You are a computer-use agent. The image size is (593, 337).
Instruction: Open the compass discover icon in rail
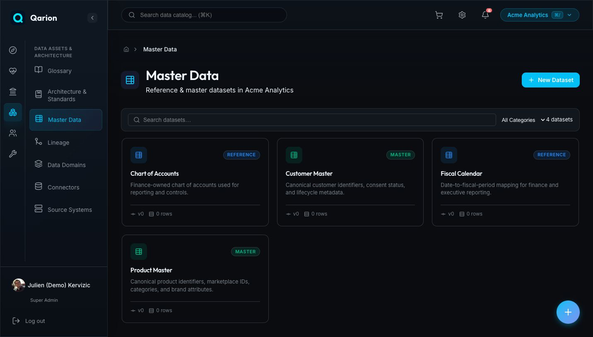tap(13, 50)
